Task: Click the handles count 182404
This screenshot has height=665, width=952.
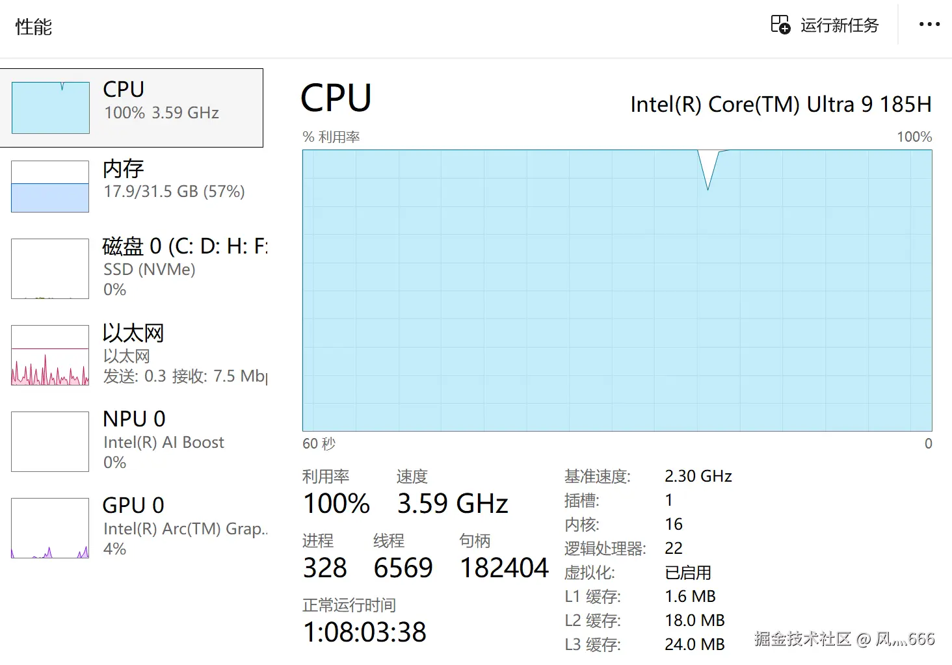Action: click(x=505, y=568)
